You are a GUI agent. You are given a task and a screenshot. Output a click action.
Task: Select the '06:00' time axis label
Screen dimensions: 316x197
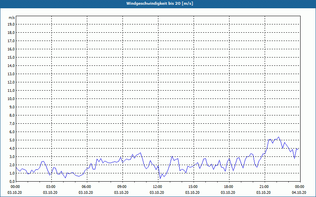[87, 187]
